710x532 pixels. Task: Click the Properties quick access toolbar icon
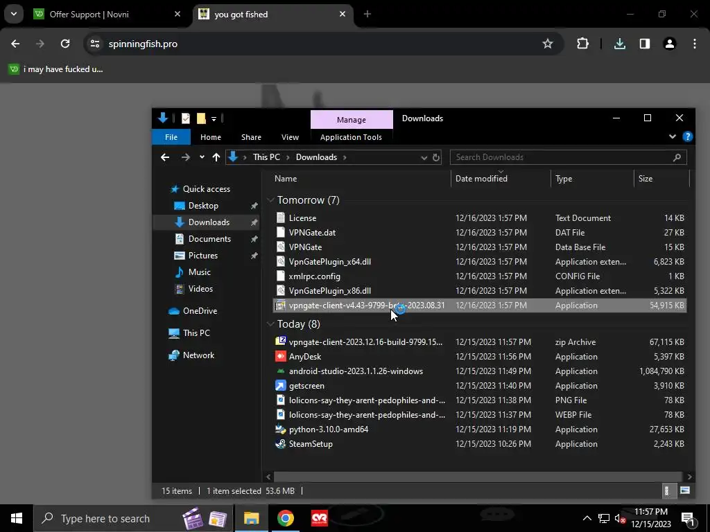point(186,118)
